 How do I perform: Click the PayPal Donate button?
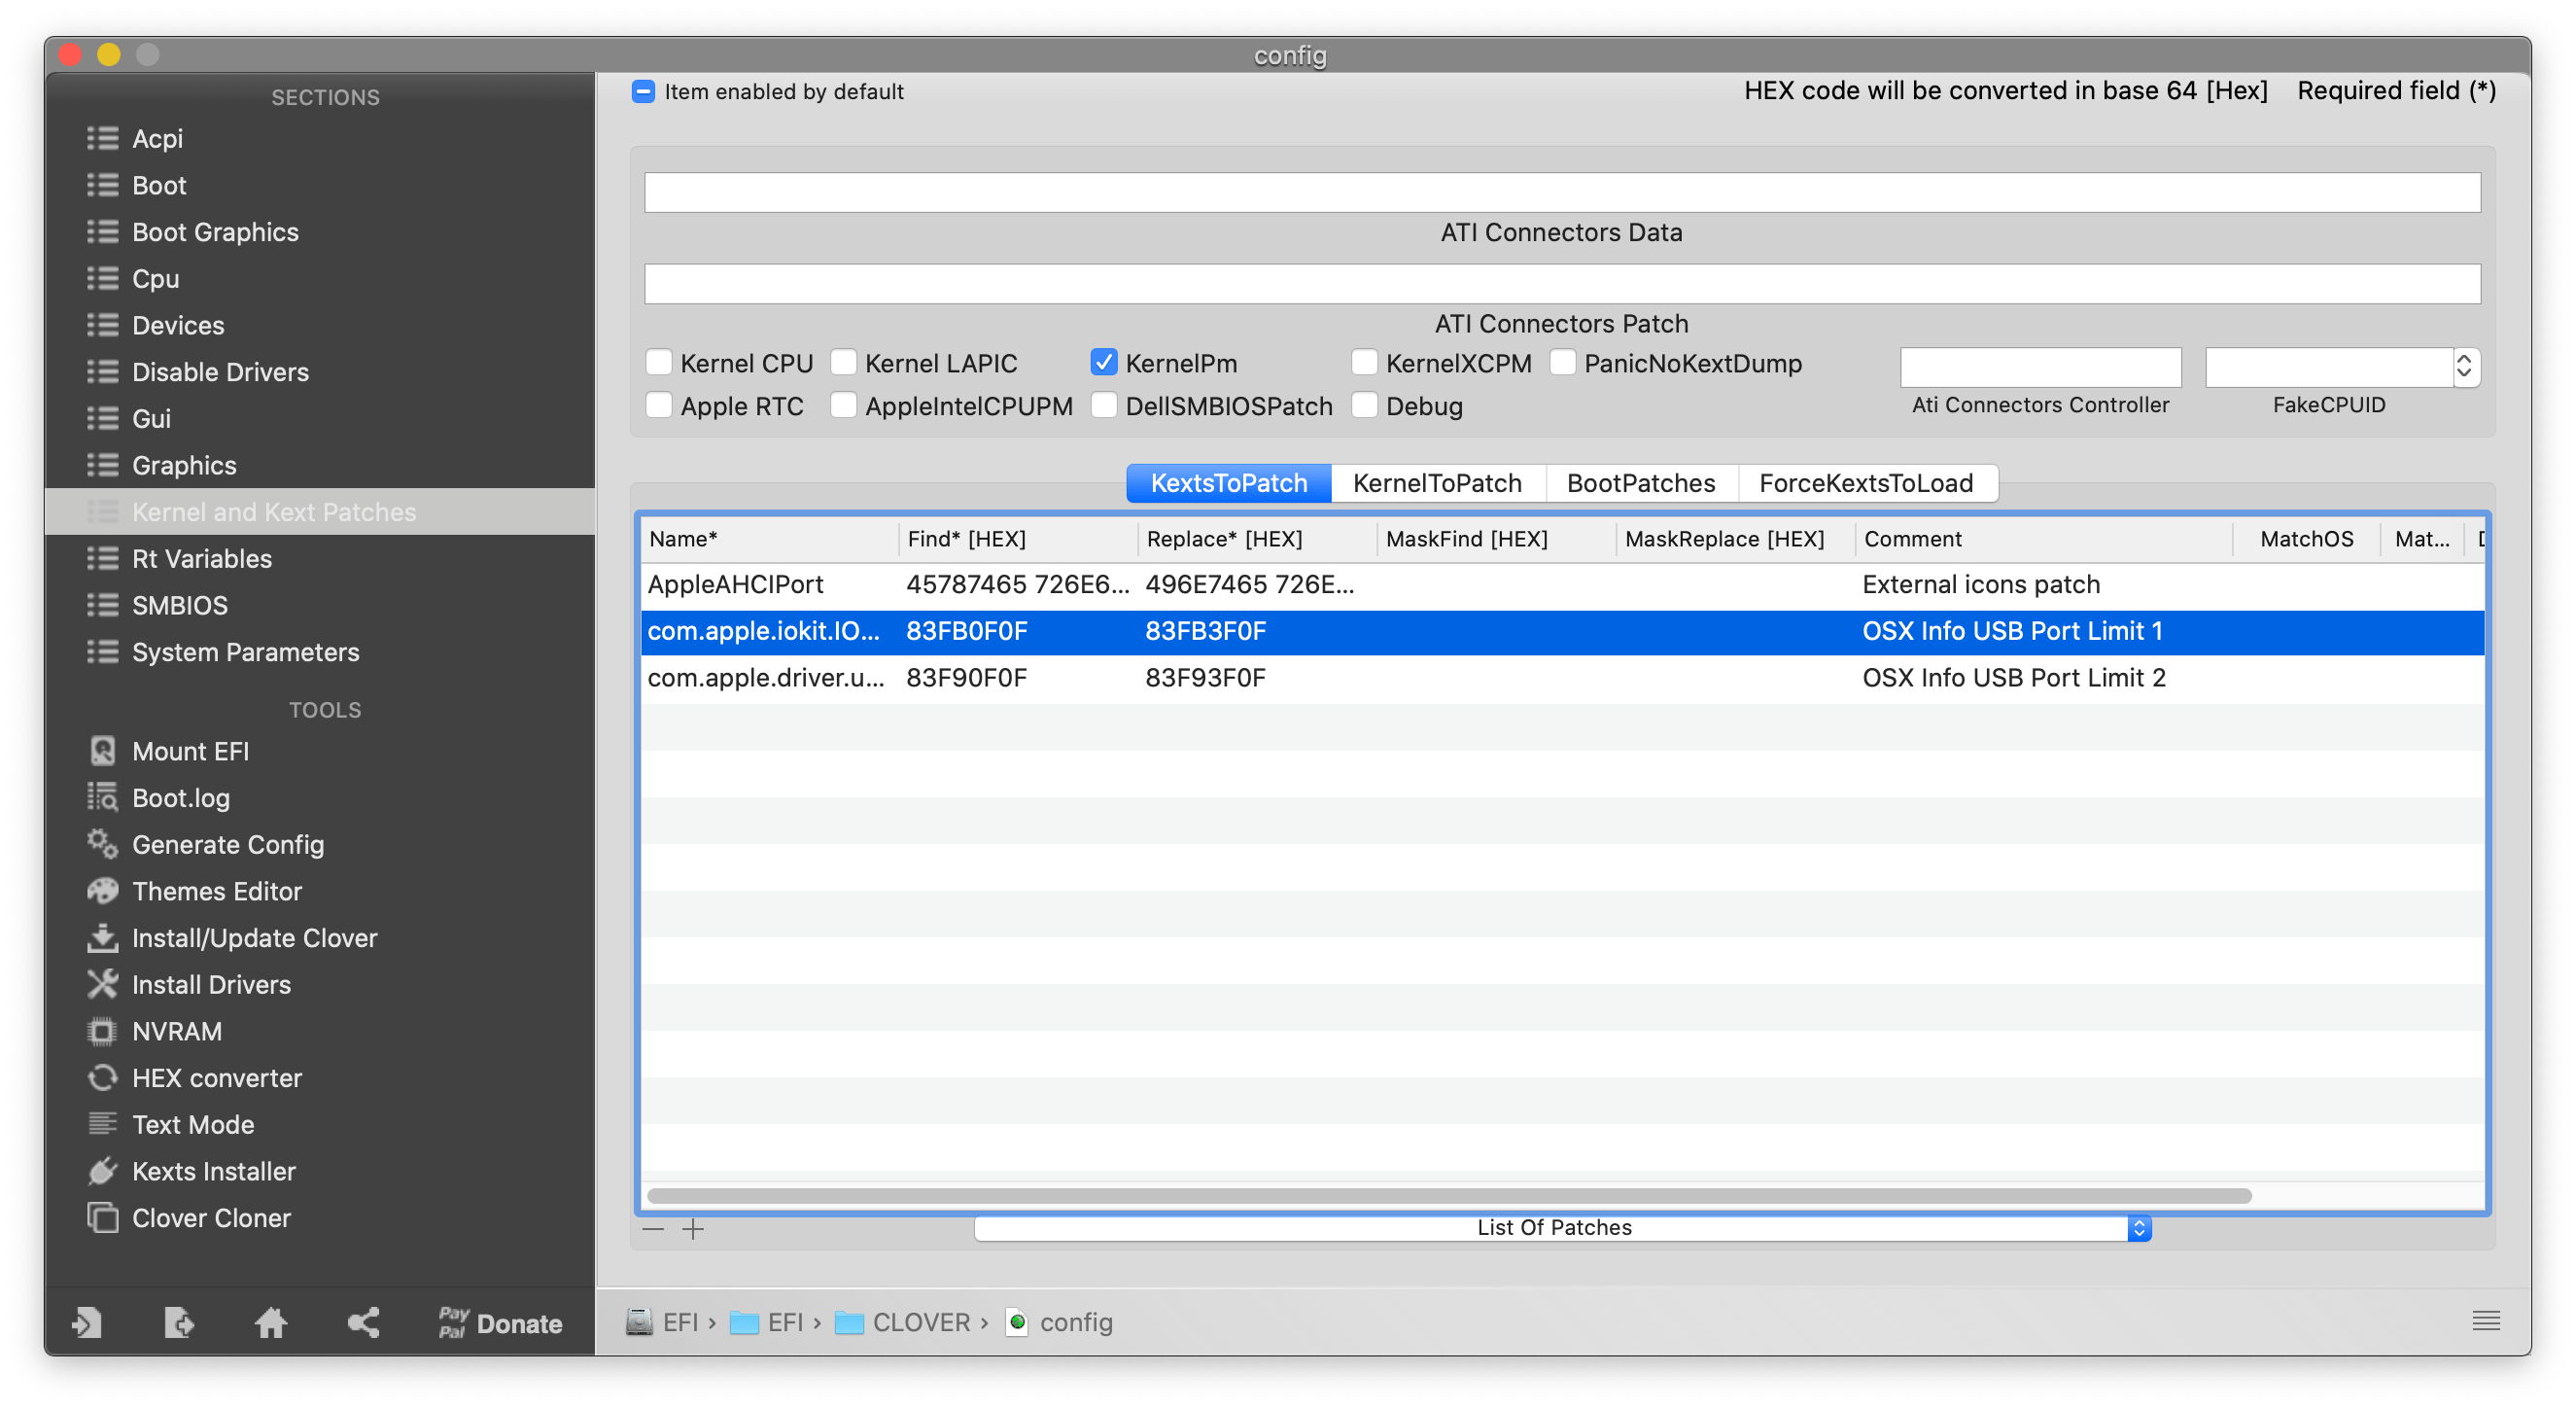click(500, 1323)
